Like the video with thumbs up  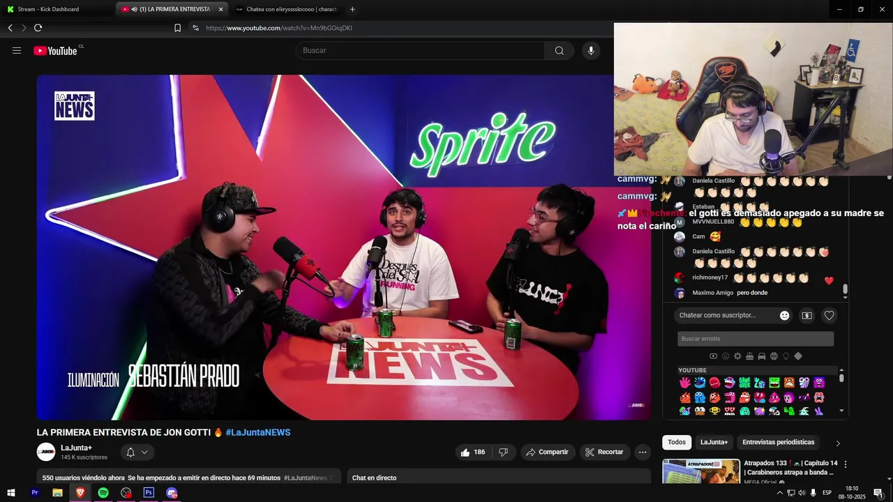click(472, 452)
